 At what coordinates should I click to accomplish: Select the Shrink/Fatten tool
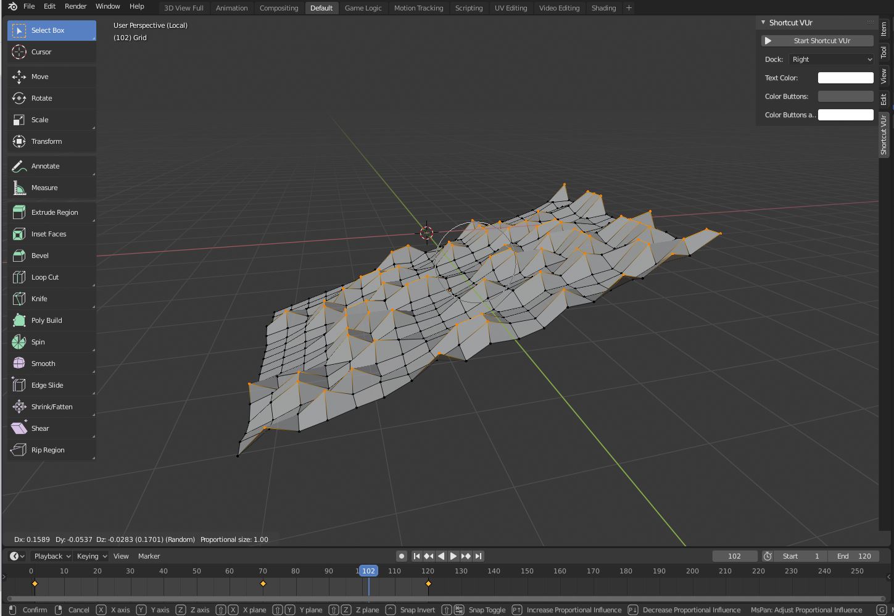(x=51, y=407)
